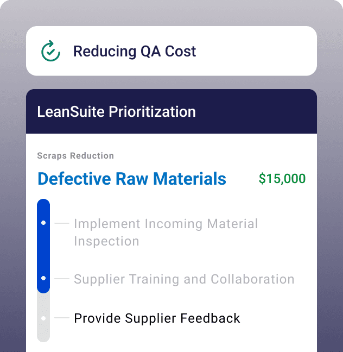
Task: Click the empty right side of the navy header bar
Action: pyautogui.click(x=261, y=112)
